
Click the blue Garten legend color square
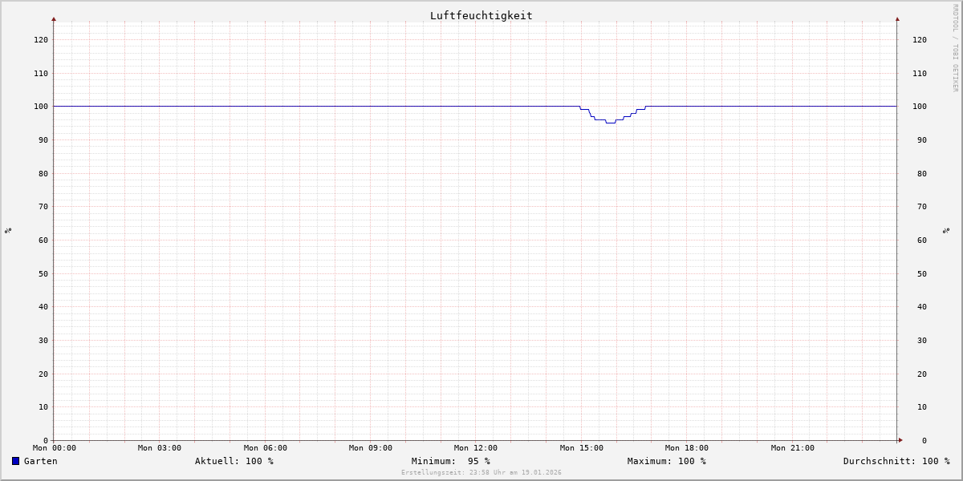click(x=15, y=461)
